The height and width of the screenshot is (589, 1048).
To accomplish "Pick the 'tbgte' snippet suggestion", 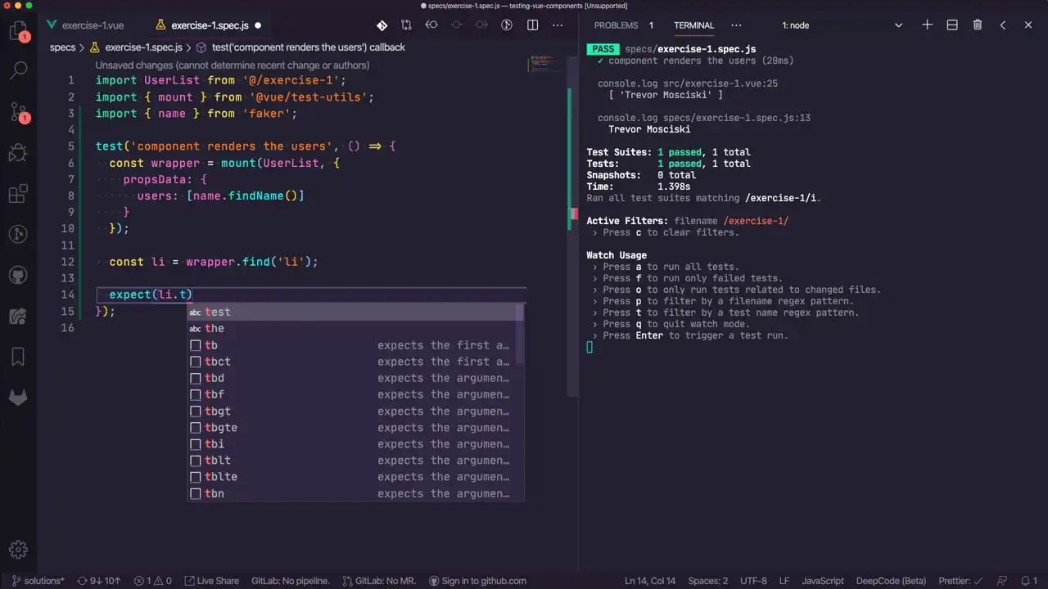I will (x=355, y=427).
